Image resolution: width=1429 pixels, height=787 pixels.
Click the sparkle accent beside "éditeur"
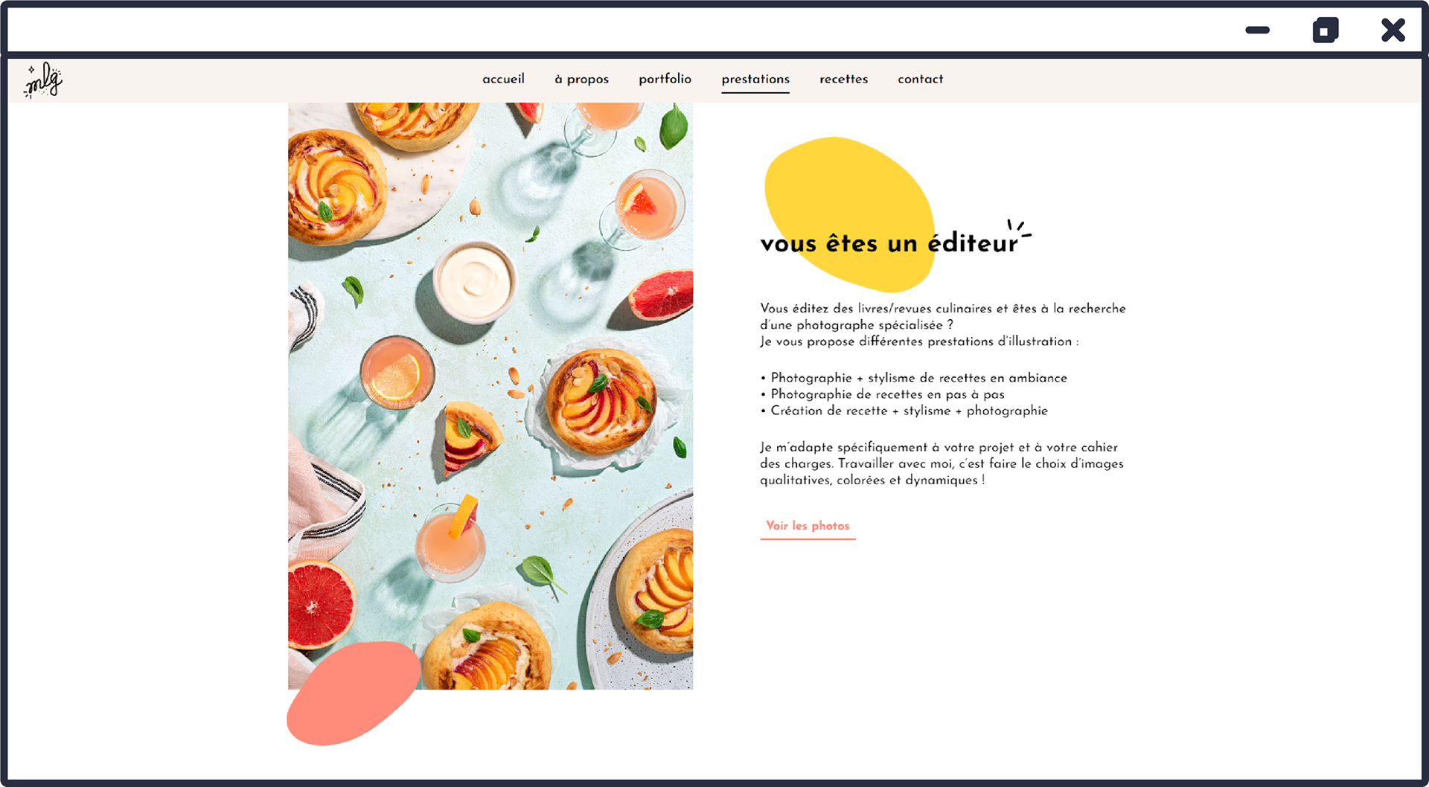[x=1019, y=228]
